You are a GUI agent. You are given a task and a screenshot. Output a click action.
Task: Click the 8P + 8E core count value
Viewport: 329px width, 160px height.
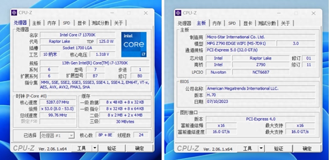click(x=105, y=135)
